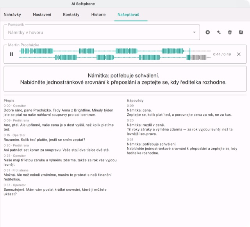This screenshot has width=250, height=227.
Task: Click hint 'Námitka: rozdíl v ceně.'
Action: pos(146,125)
